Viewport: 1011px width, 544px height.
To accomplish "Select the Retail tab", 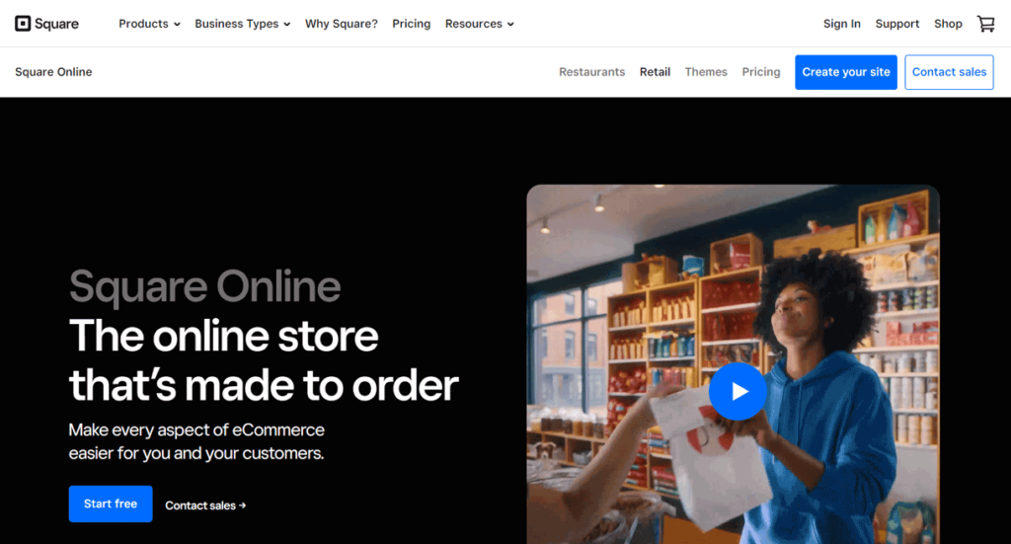I will click(656, 71).
